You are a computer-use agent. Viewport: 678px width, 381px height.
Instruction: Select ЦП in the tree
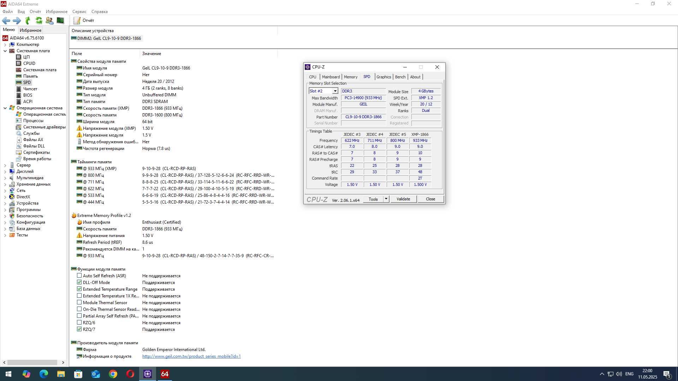click(x=26, y=57)
